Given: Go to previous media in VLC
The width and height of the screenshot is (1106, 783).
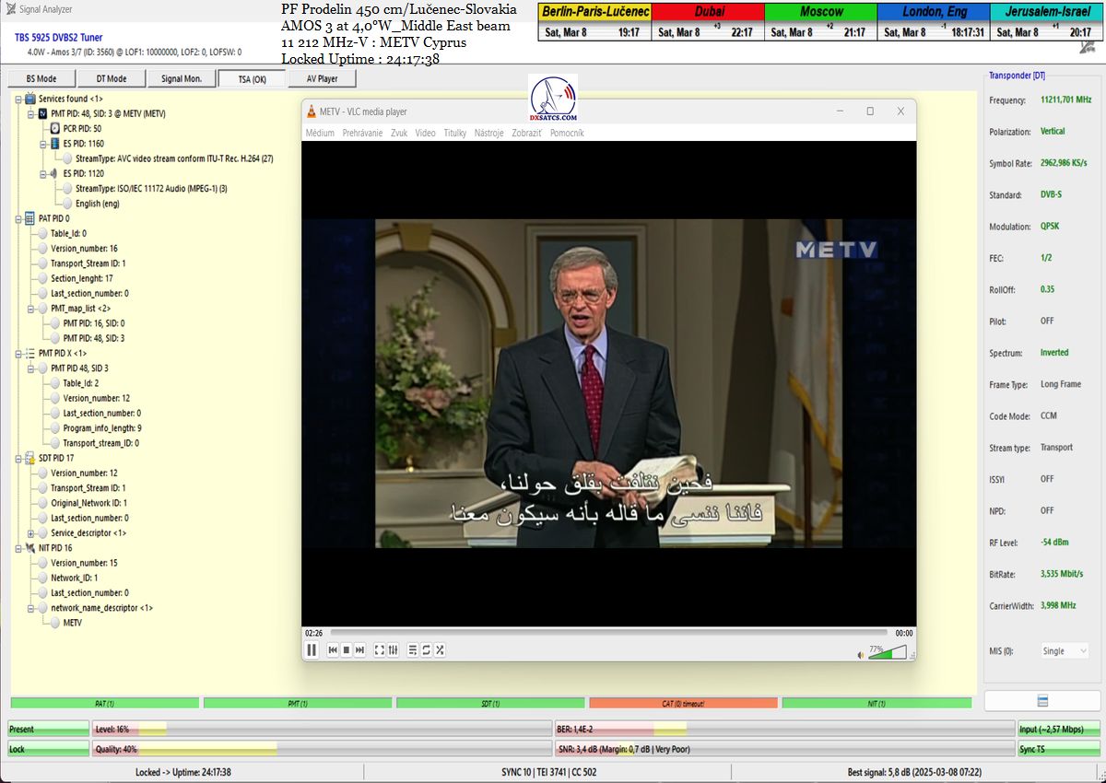Looking at the screenshot, I should click(x=333, y=650).
